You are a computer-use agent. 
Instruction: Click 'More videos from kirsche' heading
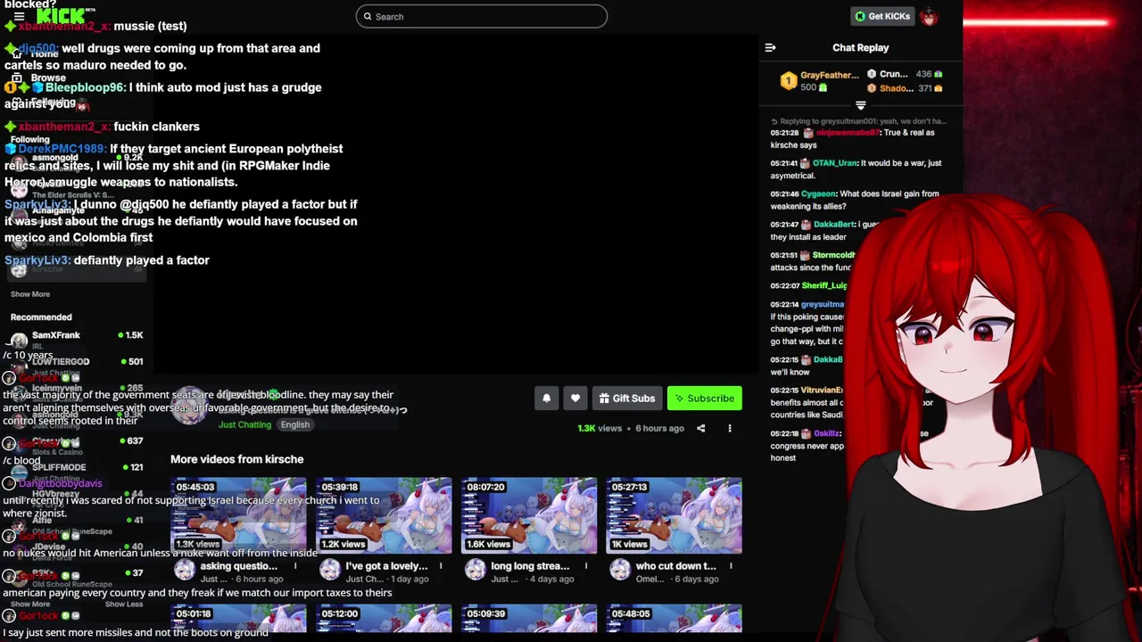237,459
